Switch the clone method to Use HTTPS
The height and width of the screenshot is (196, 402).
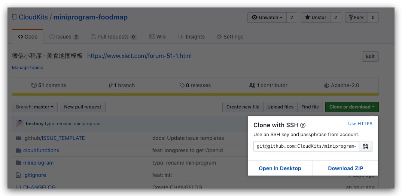point(360,124)
